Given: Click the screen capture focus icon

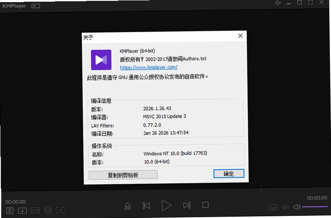Looking at the screenshot, I should pos(60,210).
